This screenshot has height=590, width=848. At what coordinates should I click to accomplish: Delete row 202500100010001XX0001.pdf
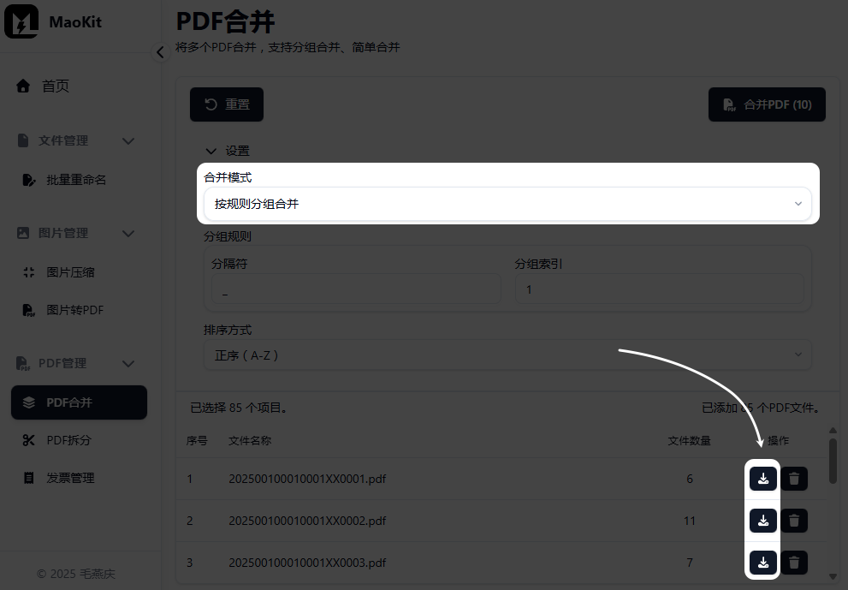(794, 479)
